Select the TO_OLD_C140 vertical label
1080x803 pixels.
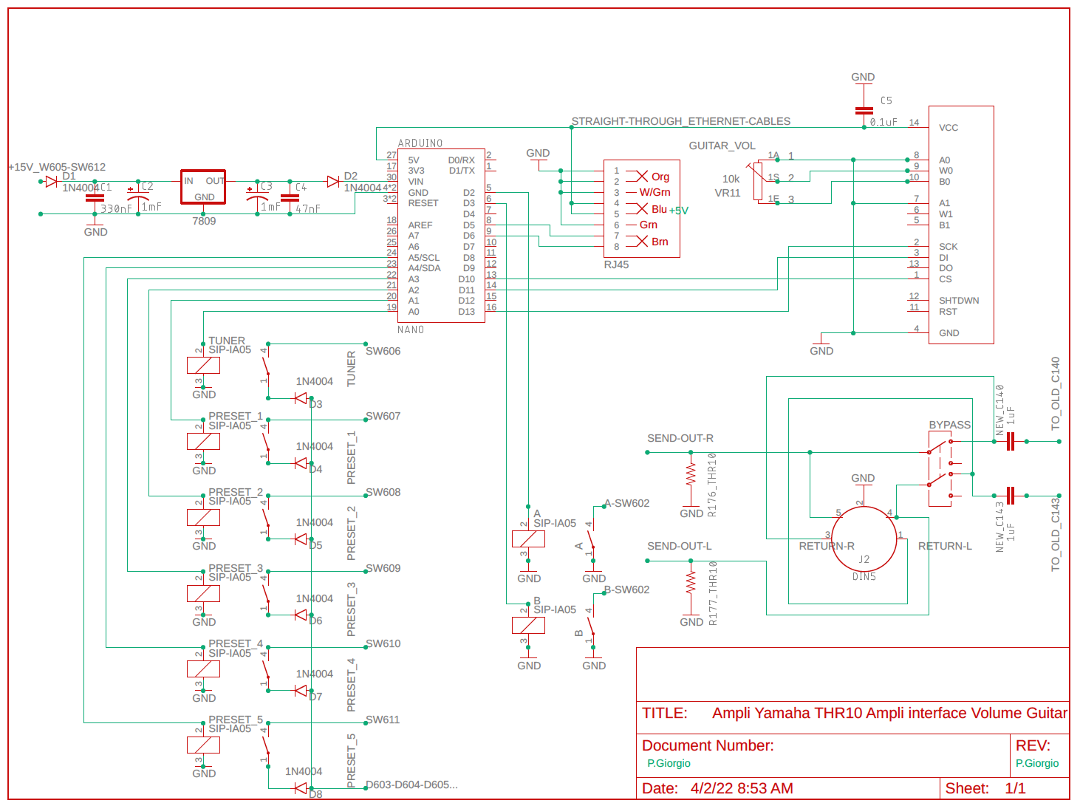[1056, 394]
